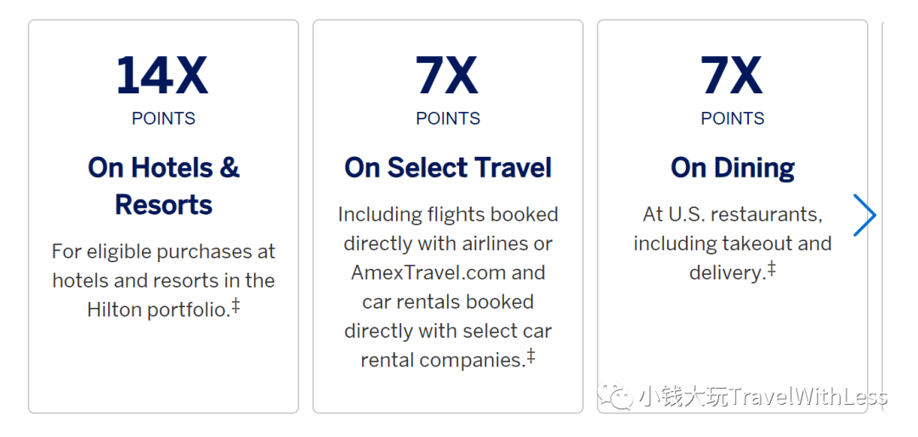The image size is (918, 437).
Task: Click the 14X points number
Action: (x=162, y=76)
